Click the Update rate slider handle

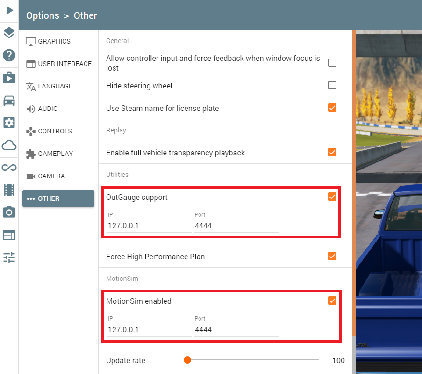(187, 360)
